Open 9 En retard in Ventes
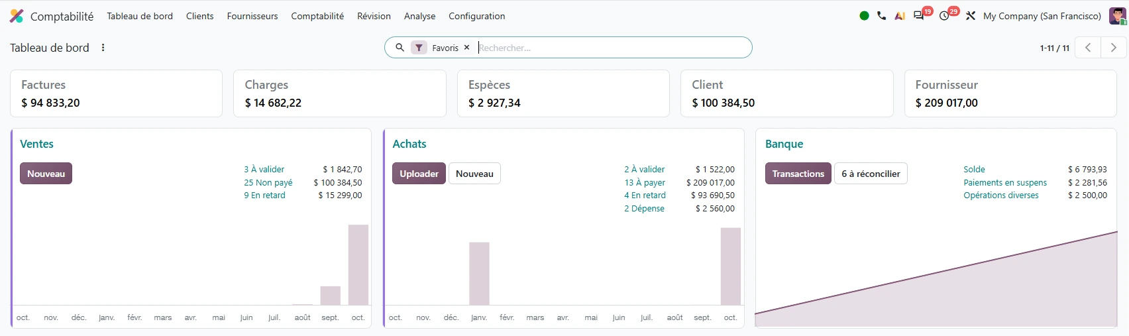Screen dimensions: 1129x336 264,196
